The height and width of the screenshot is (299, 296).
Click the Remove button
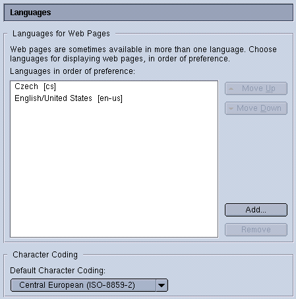point(256,230)
